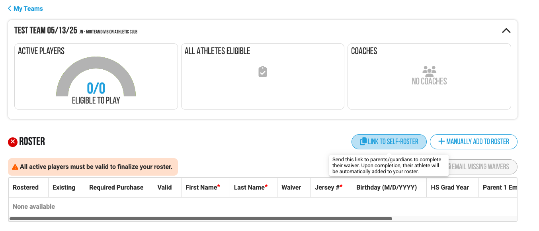Click the clipboard check eligibility icon
The height and width of the screenshot is (231, 539).
(x=262, y=72)
